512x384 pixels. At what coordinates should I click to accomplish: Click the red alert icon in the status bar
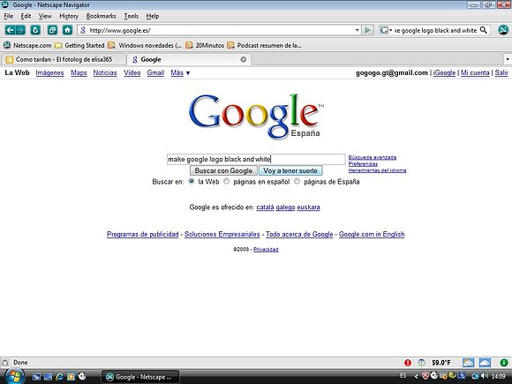[408, 363]
